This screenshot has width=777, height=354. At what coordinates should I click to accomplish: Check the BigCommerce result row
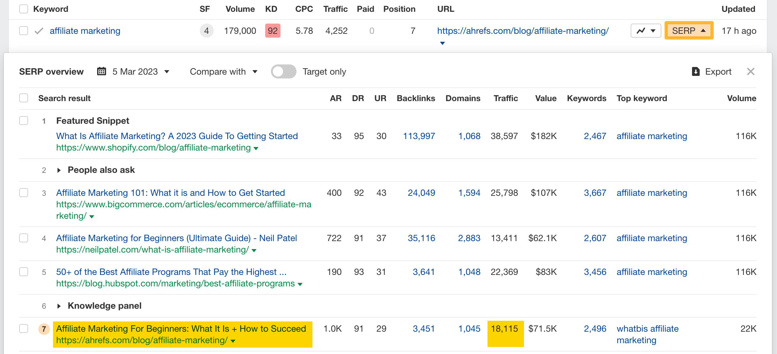pos(24,193)
